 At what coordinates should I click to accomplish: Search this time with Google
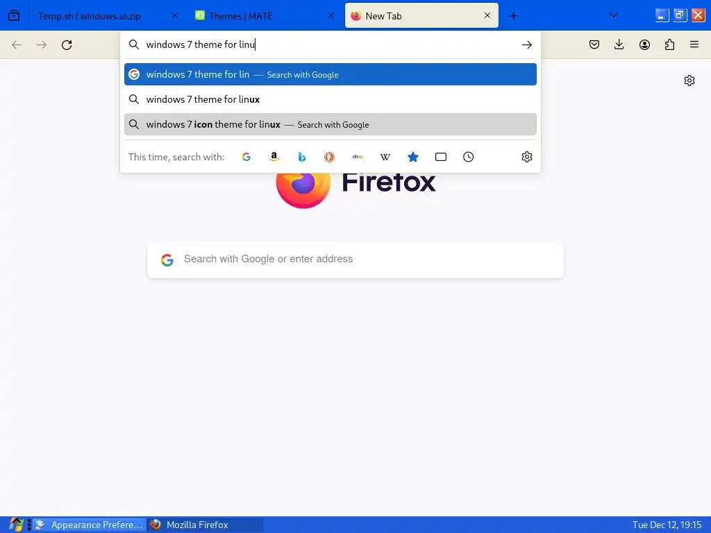246,157
